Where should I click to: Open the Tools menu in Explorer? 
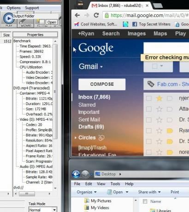tap(115, 184)
